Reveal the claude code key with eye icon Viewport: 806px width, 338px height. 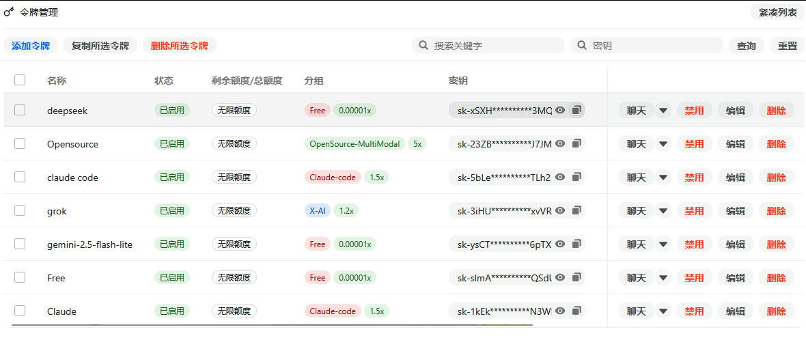(560, 177)
